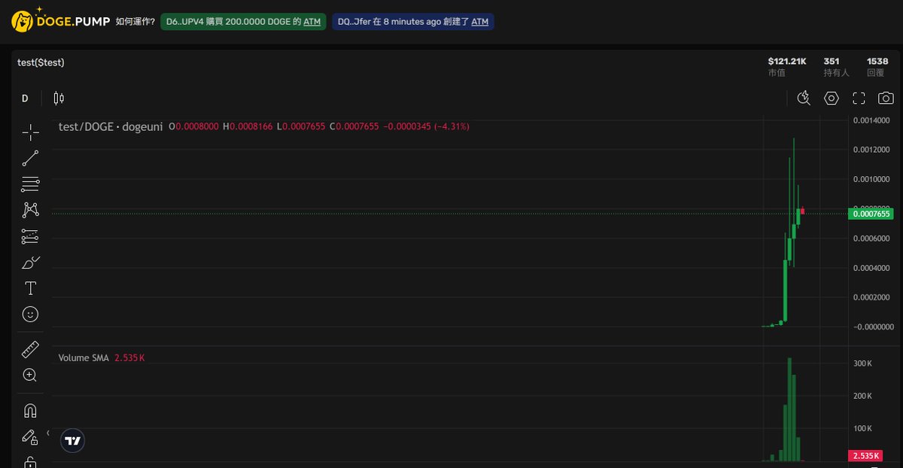Open chart settings hexagon icon
This screenshot has height=468, width=903.
pyautogui.click(x=831, y=99)
